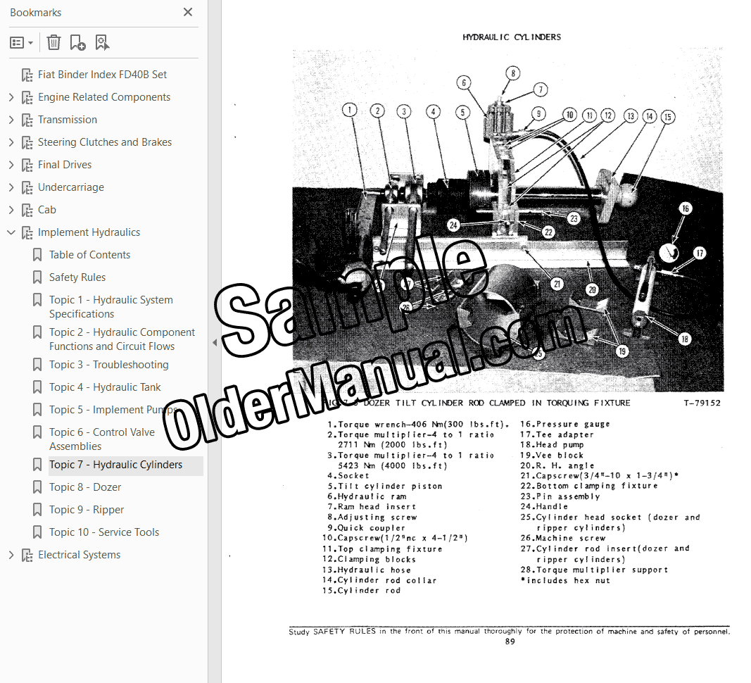
Task: Expand Steering Clutches and Brakes
Action: pos(11,142)
